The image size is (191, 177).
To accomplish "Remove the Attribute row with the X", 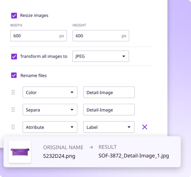I will (x=145, y=127).
